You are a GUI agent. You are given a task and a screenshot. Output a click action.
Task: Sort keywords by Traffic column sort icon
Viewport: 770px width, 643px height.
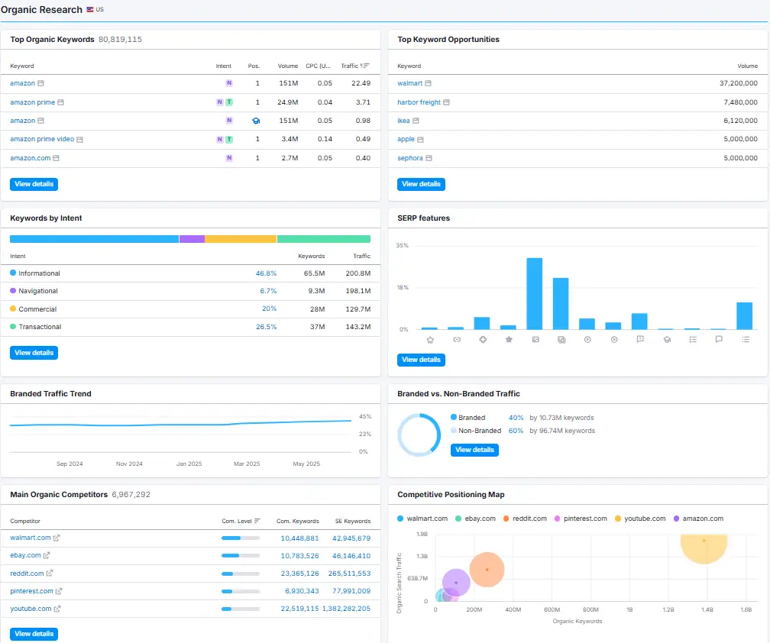(365, 66)
